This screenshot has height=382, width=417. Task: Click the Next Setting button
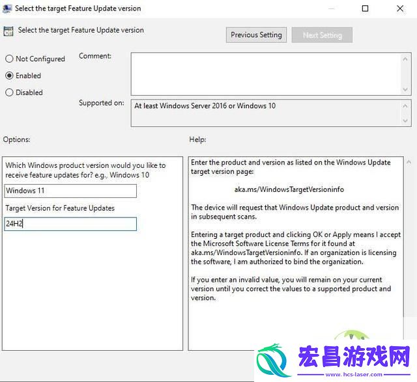click(322, 34)
